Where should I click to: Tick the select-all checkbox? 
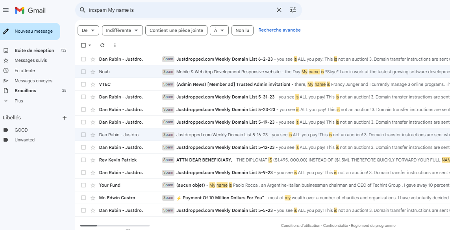pyautogui.click(x=83, y=45)
